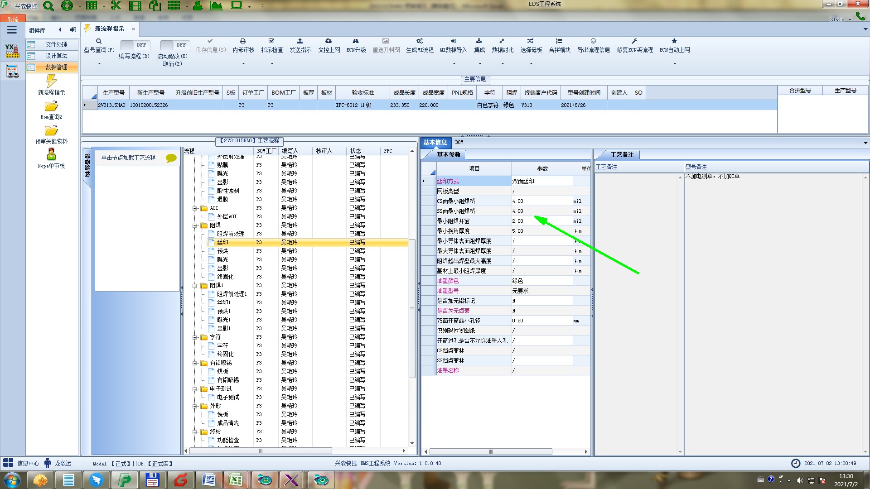Open Bom查询2 folder icon
870x489 pixels.
(51, 106)
